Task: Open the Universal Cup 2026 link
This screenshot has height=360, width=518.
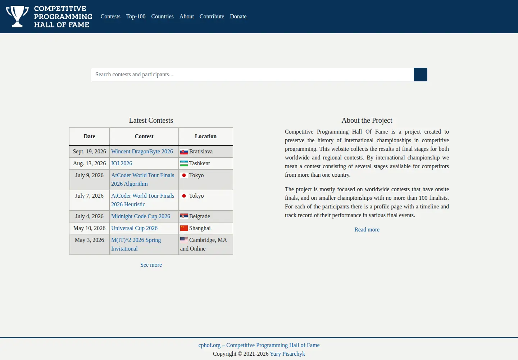Action: pyautogui.click(x=134, y=228)
